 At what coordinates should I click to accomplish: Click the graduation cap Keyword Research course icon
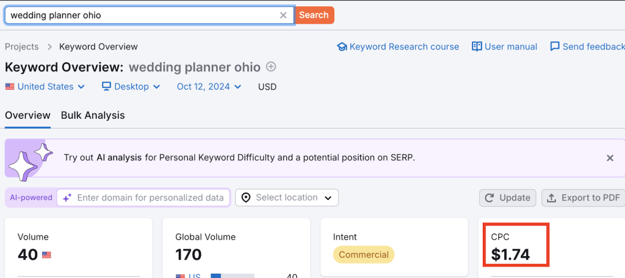[x=342, y=47]
